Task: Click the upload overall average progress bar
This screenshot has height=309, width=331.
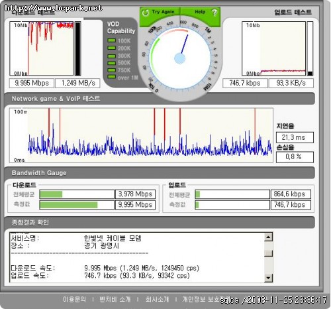Action: 232,194
